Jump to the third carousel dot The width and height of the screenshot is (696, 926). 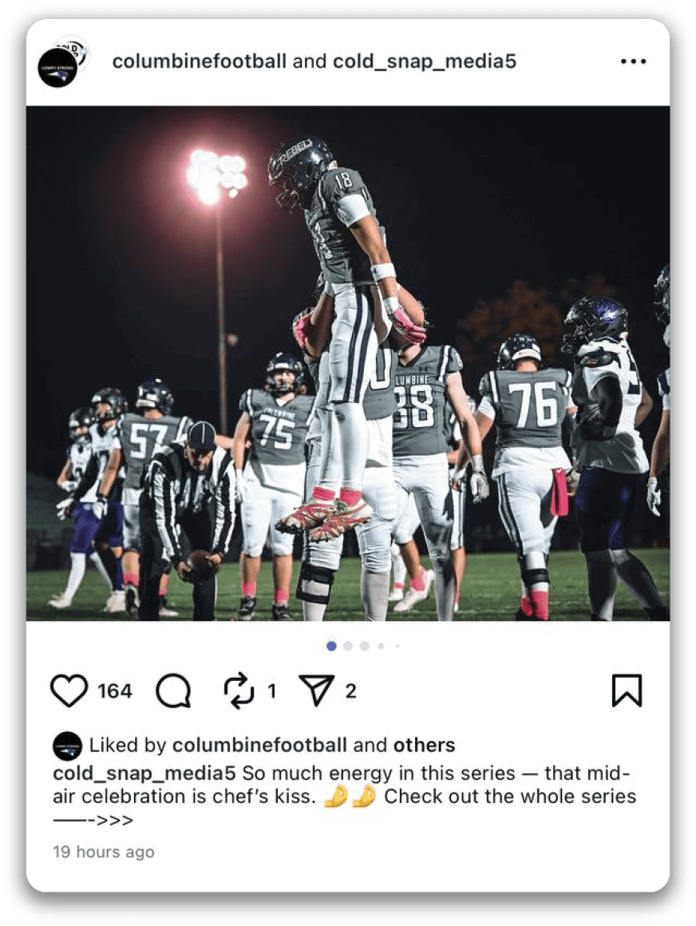click(365, 646)
